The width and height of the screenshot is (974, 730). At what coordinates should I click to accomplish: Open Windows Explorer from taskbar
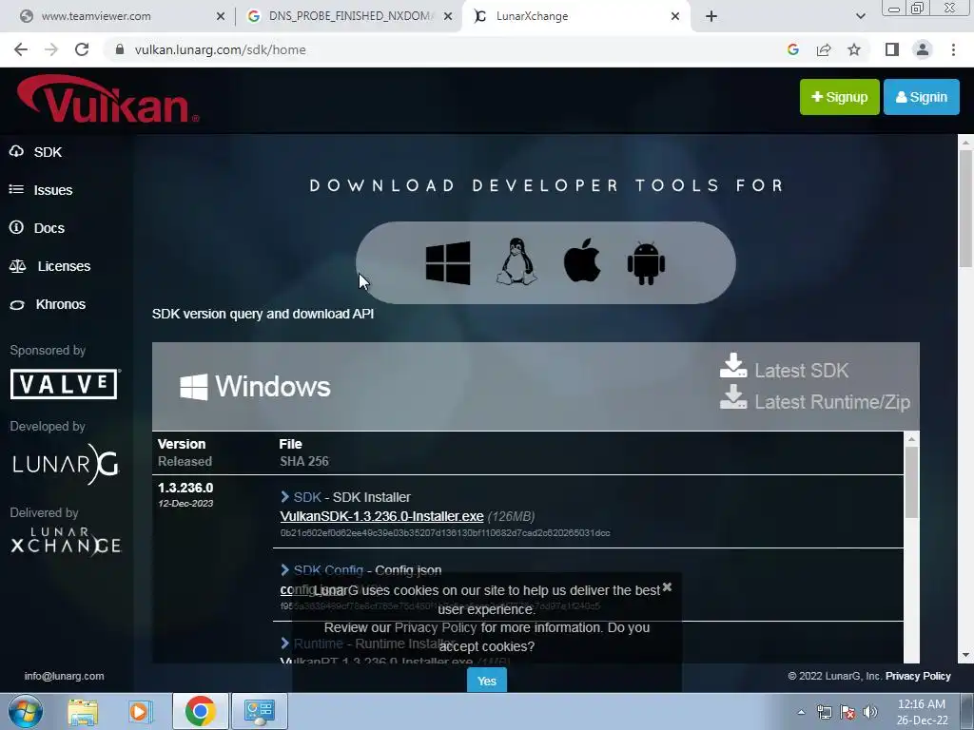tap(83, 711)
